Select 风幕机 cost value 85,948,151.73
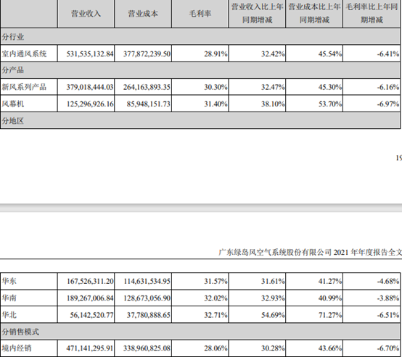This screenshot has height=357, width=402. (x=148, y=104)
